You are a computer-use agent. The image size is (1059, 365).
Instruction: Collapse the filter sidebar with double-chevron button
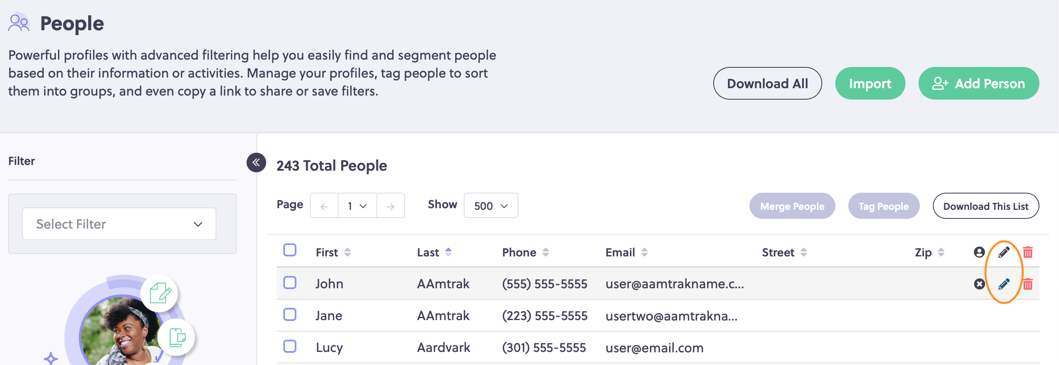(x=256, y=162)
